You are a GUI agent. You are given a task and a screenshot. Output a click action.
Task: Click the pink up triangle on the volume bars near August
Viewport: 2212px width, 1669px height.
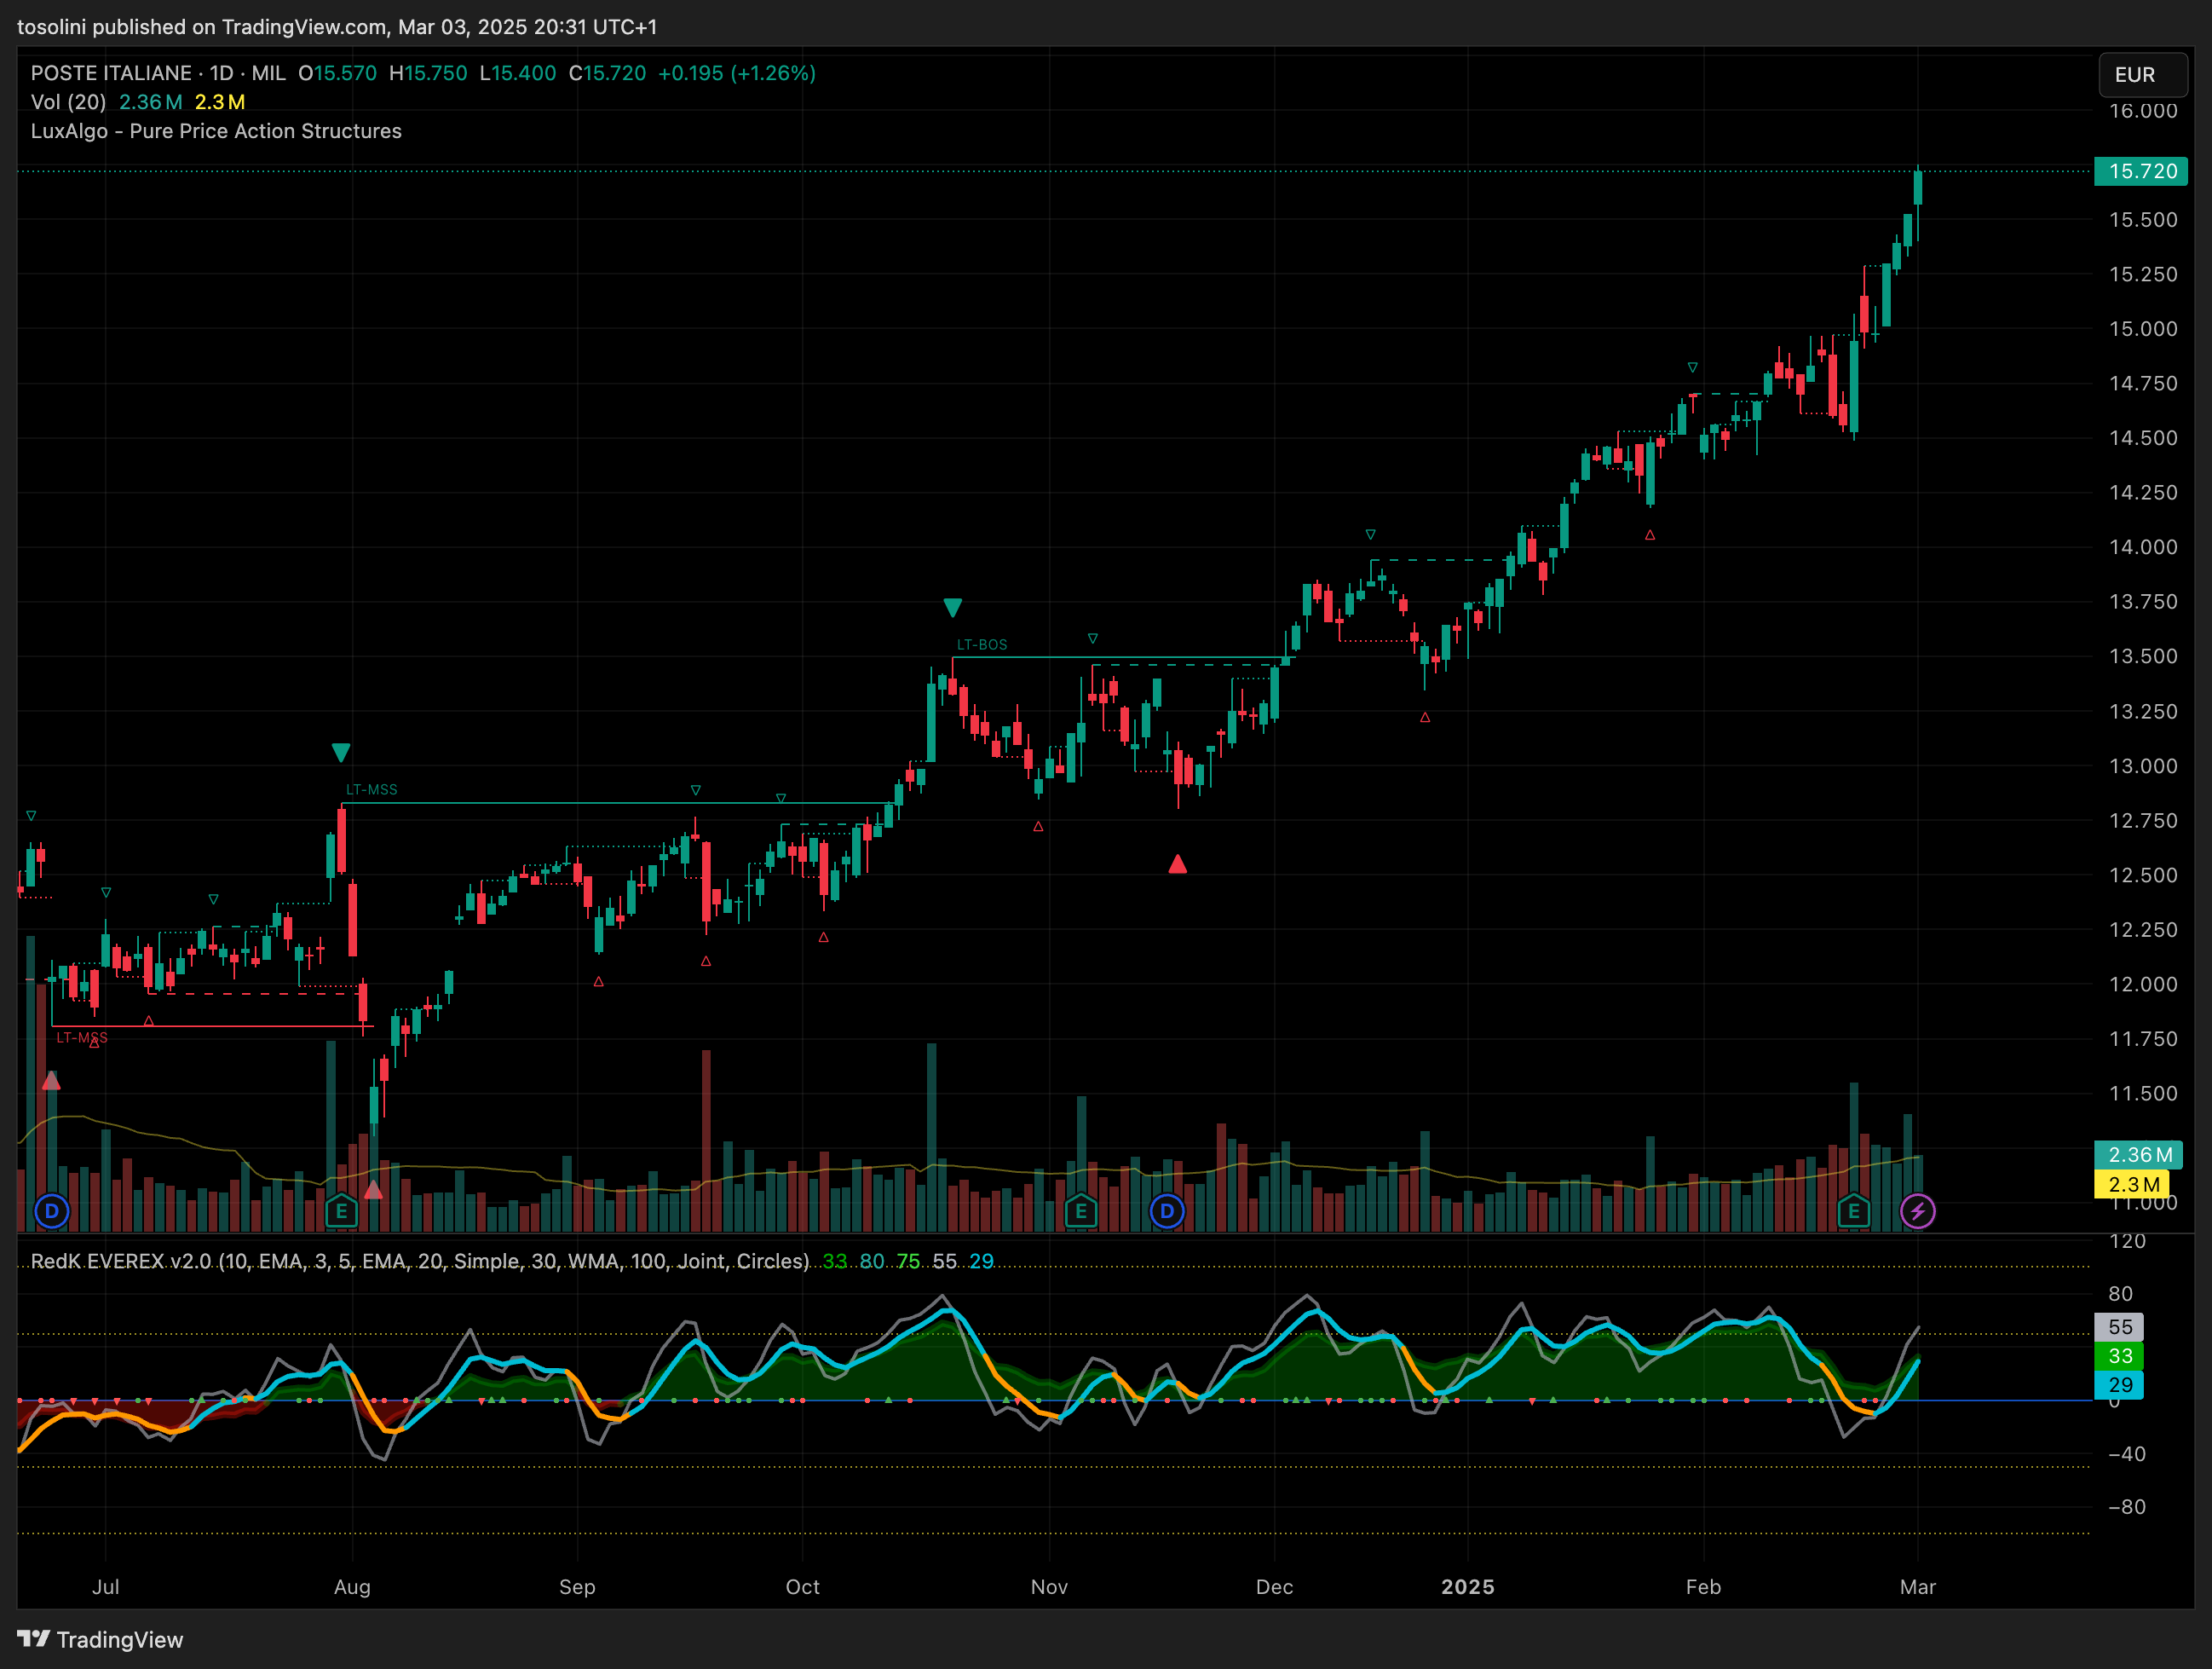point(373,1190)
